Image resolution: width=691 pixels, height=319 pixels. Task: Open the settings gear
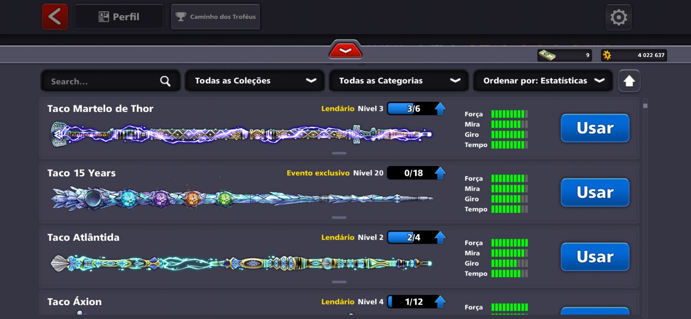[619, 17]
